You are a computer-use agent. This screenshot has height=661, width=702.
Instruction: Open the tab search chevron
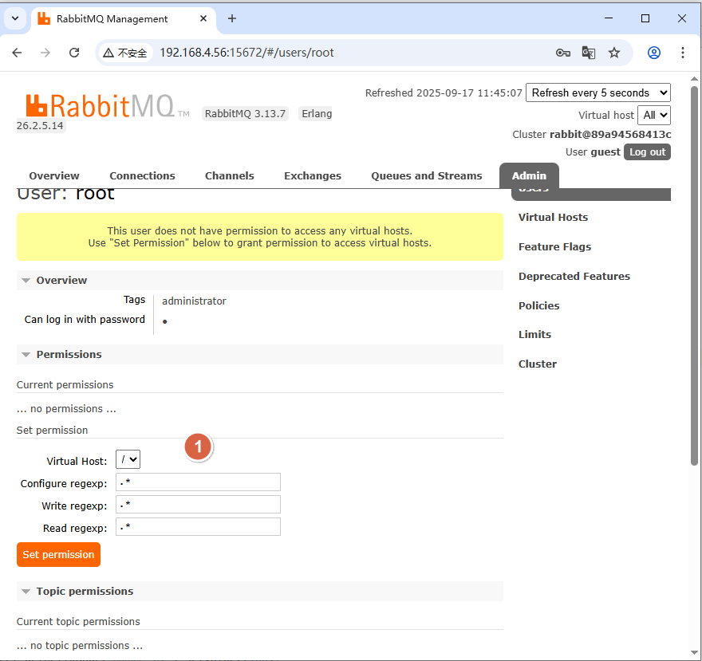click(x=14, y=18)
